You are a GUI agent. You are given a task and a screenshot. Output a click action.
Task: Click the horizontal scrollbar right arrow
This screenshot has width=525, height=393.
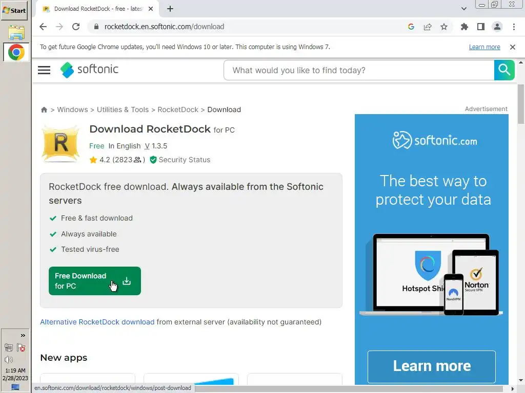coord(512,389)
